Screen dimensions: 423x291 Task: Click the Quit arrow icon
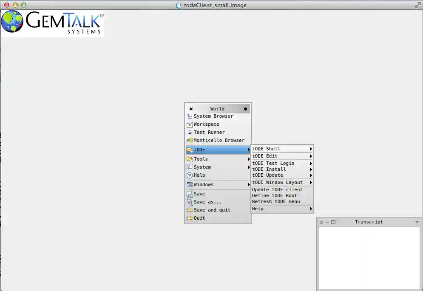coord(190,218)
